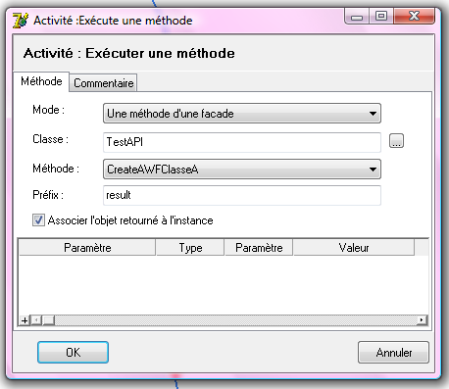This screenshot has width=449, height=389.
Task: Open class browse button with ellipsis
Action: (x=396, y=141)
